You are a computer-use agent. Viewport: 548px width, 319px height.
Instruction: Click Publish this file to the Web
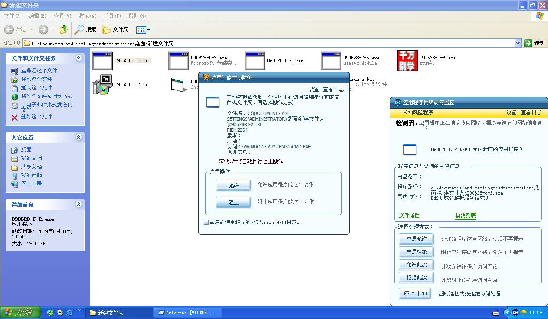[x=47, y=96]
